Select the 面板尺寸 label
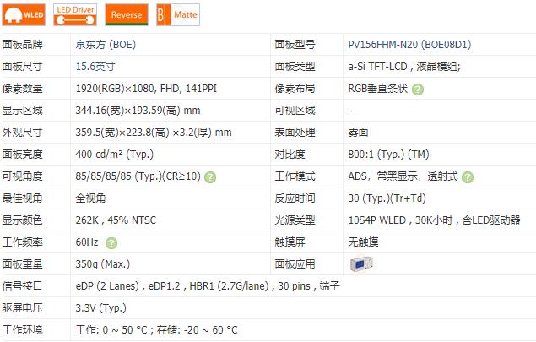The width and height of the screenshot is (536, 342). (22, 67)
